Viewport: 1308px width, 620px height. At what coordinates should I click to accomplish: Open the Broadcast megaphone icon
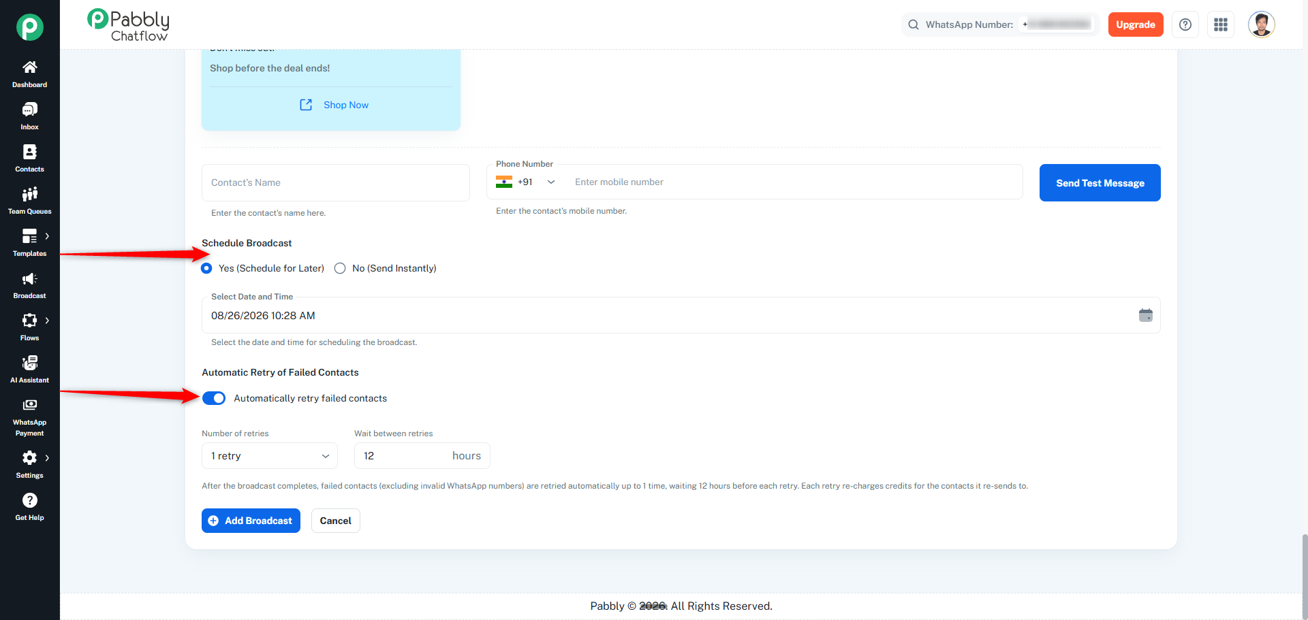[x=29, y=279]
